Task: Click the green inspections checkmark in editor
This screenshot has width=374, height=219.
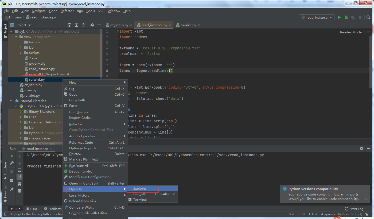Action: (x=368, y=32)
